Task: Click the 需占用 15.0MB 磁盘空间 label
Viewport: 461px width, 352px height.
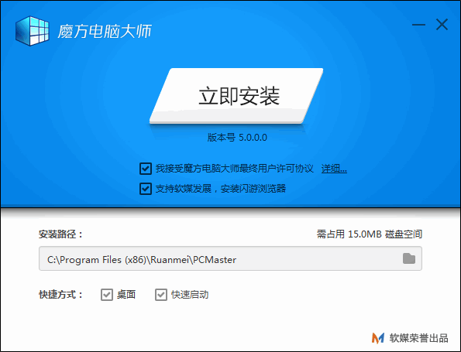Action: coord(370,234)
